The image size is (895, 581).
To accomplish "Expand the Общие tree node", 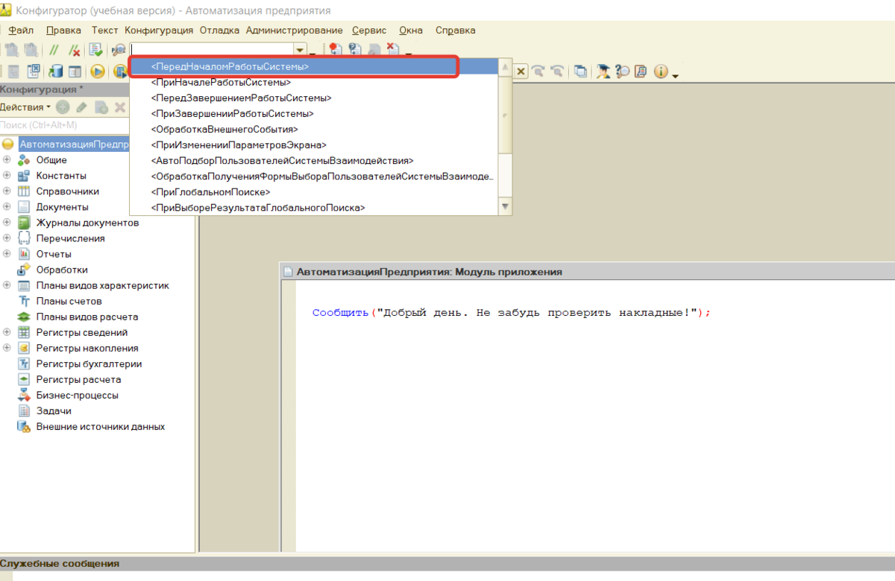I will 7,160.
